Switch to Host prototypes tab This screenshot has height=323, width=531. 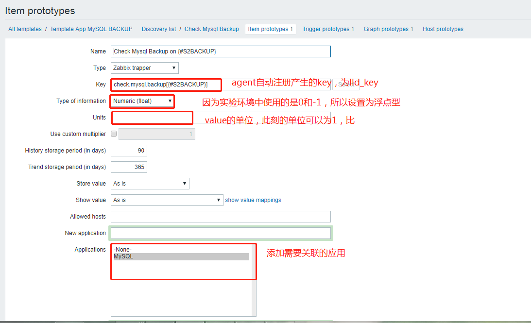click(443, 29)
